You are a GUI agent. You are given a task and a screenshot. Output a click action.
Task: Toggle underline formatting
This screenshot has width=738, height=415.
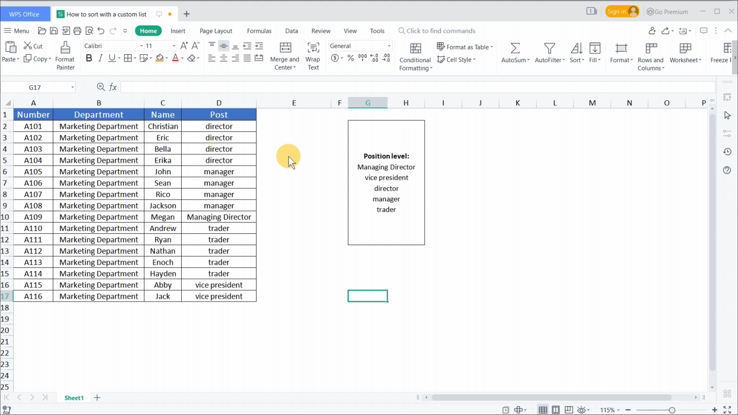click(112, 58)
